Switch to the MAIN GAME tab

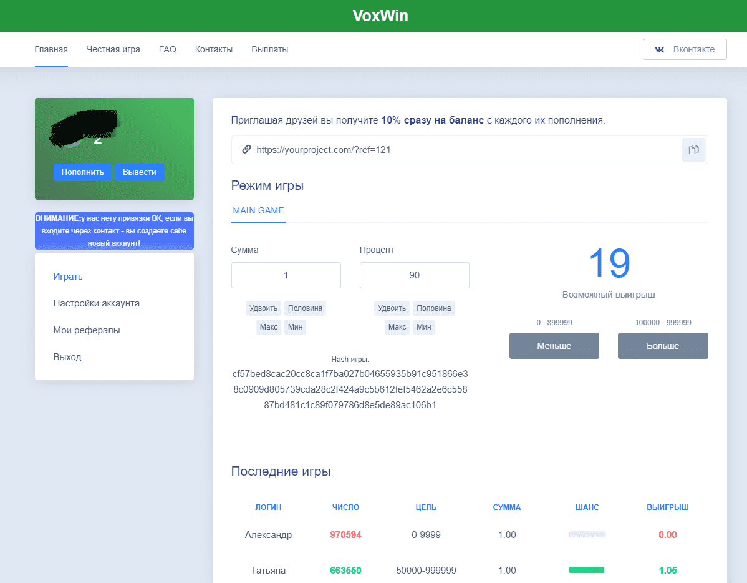click(x=258, y=211)
